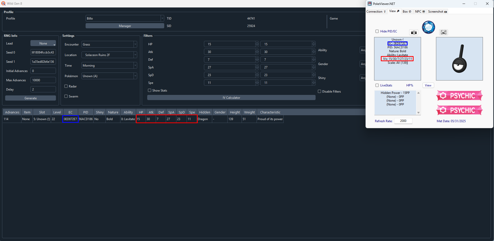Image resolution: width=494 pixels, height=241 pixels.
Task: Click the blue gem Tera icon
Action: 429,27
